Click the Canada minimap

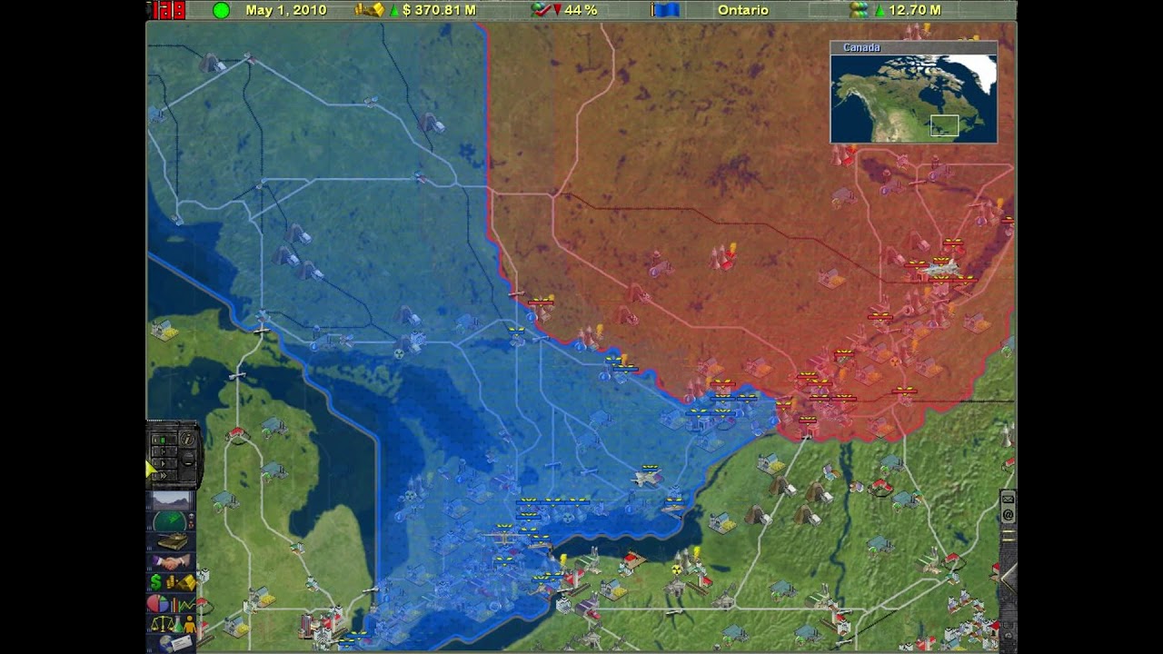[x=913, y=98]
